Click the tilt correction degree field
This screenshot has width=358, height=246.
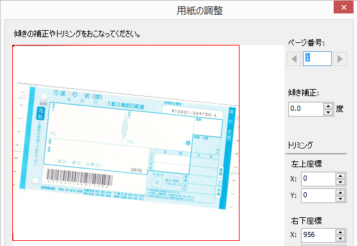(305, 109)
